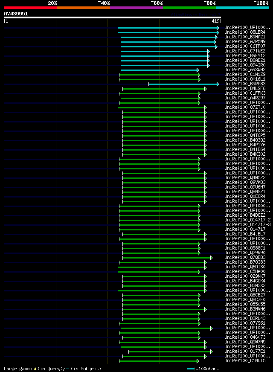Viewport: 273px width, 372px height.
Task: Open hit UniRef100_Q8LER4
Action: tap(245, 32)
